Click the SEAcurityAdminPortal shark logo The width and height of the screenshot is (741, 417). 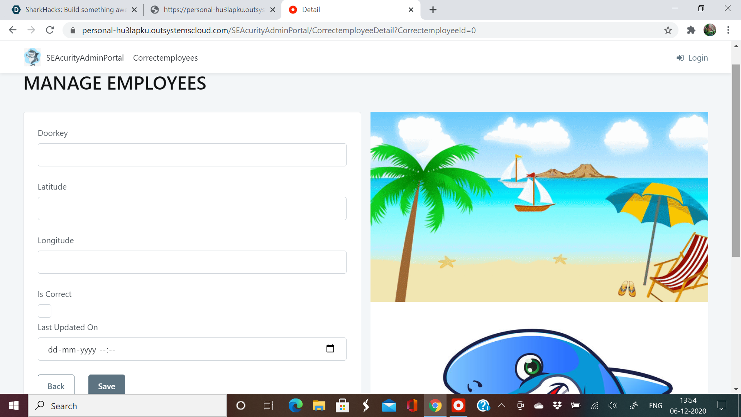tap(32, 57)
